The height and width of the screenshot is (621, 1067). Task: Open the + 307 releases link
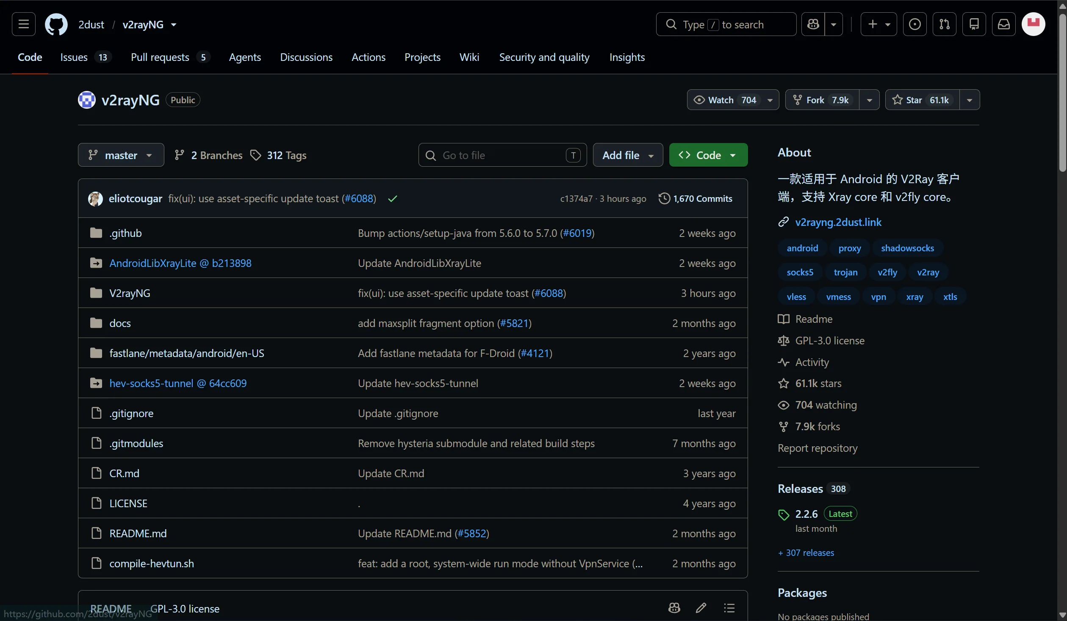click(x=806, y=552)
